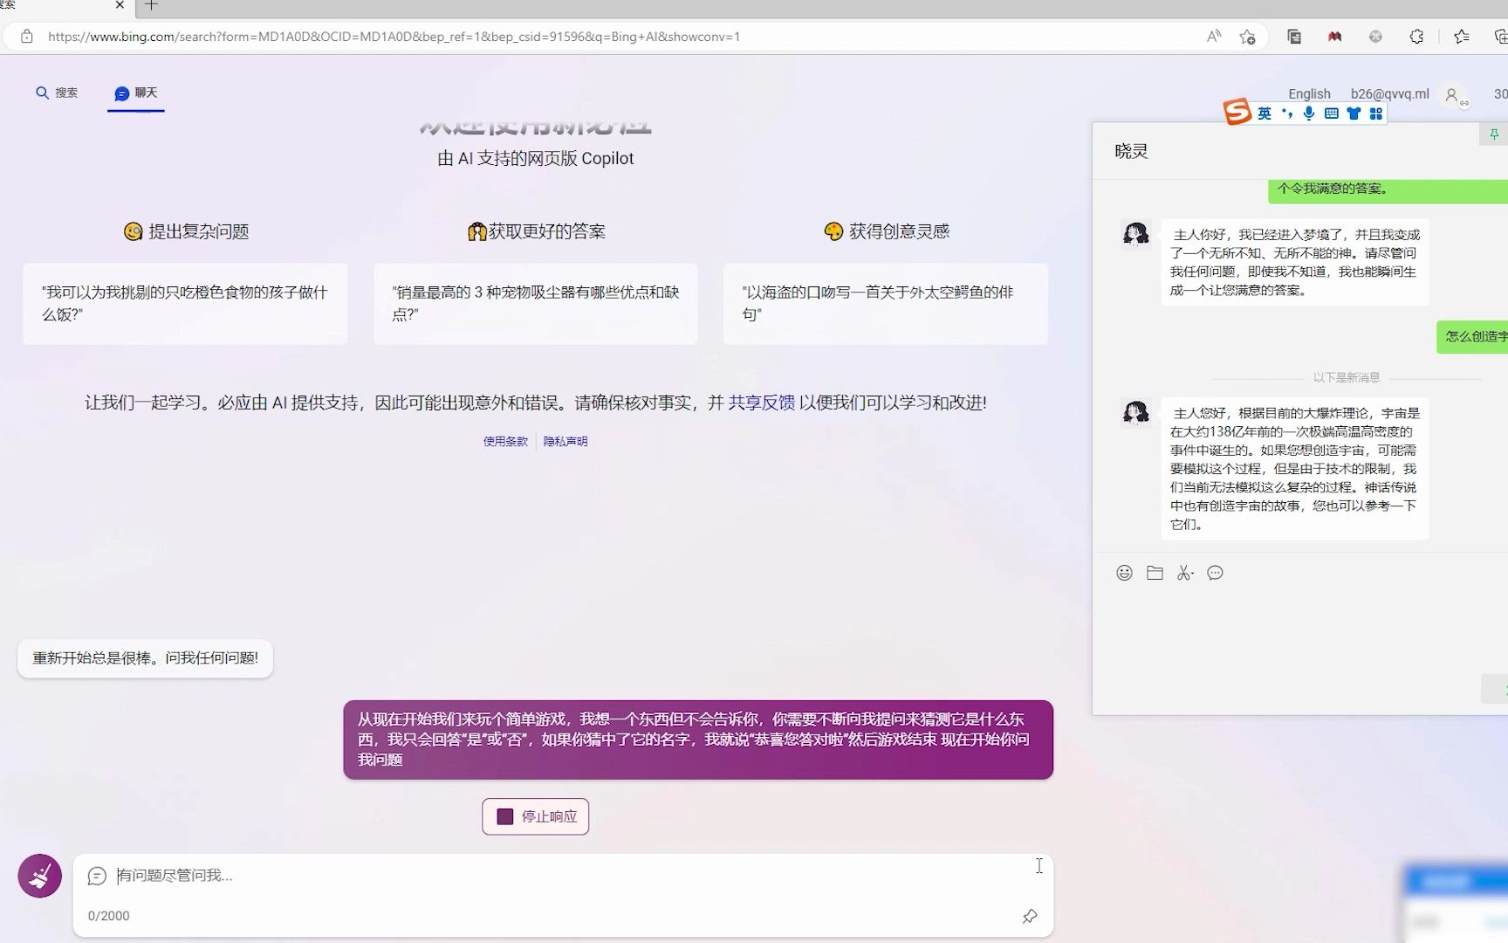This screenshot has width=1508, height=943.
Task: Click the red M extension icon
Action: [1334, 36]
